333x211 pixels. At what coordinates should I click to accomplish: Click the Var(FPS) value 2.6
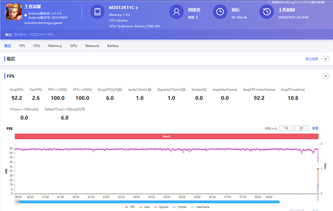tap(36, 98)
